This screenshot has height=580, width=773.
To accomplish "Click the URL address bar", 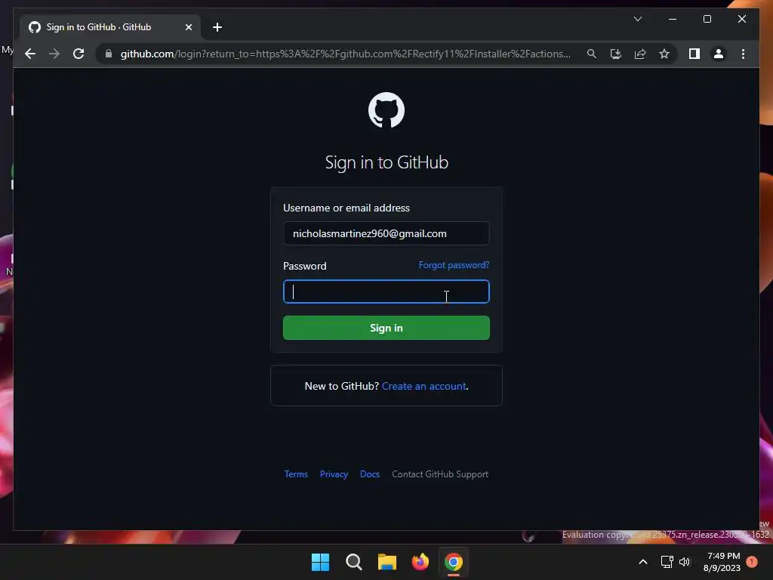I will [x=345, y=54].
